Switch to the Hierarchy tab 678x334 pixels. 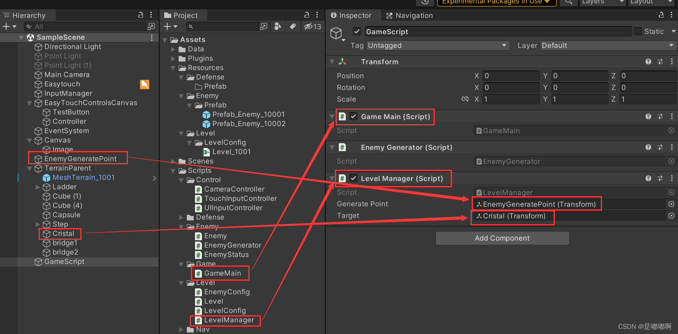(28, 15)
